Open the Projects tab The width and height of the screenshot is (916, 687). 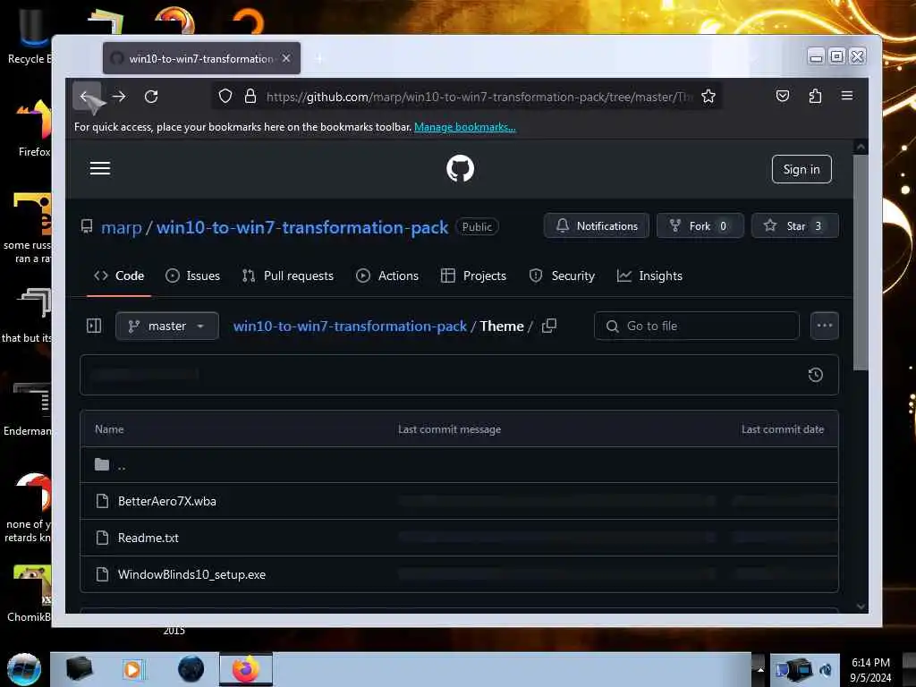pyautogui.click(x=473, y=276)
